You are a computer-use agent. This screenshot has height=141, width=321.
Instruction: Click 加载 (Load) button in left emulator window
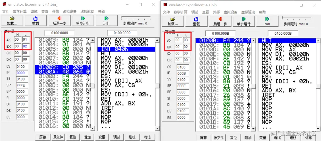pos(12,21)
